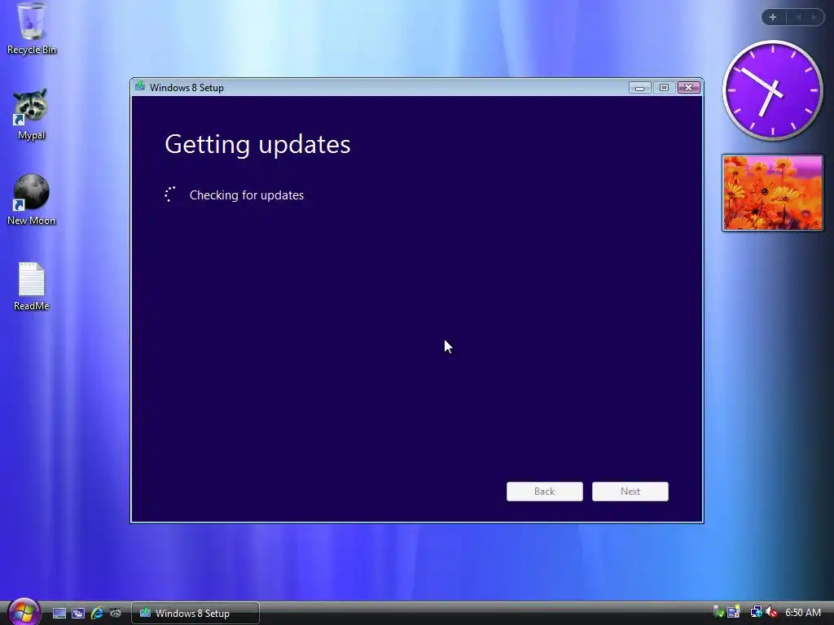Select the New Moon browser shortcut
The width and height of the screenshot is (834, 625).
pyautogui.click(x=31, y=200)
